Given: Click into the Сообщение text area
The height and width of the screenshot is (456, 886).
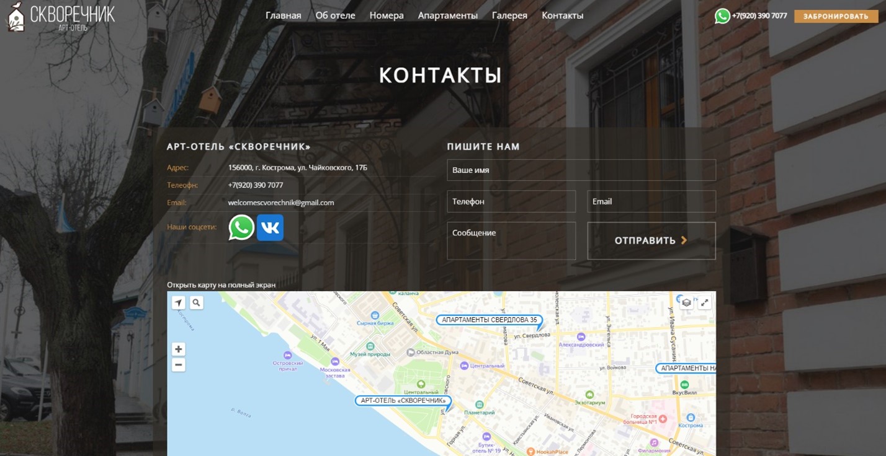Looking at the screenshot, I should pos(511,240).
